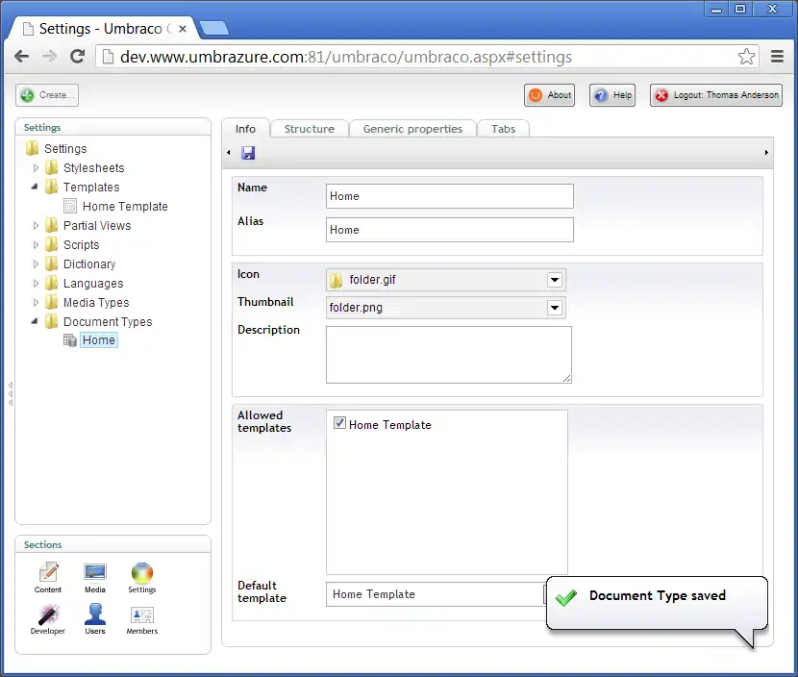This screenshot has height=677, width=798.
Task: Open the Default template dropdown
Action: point(436,594)
